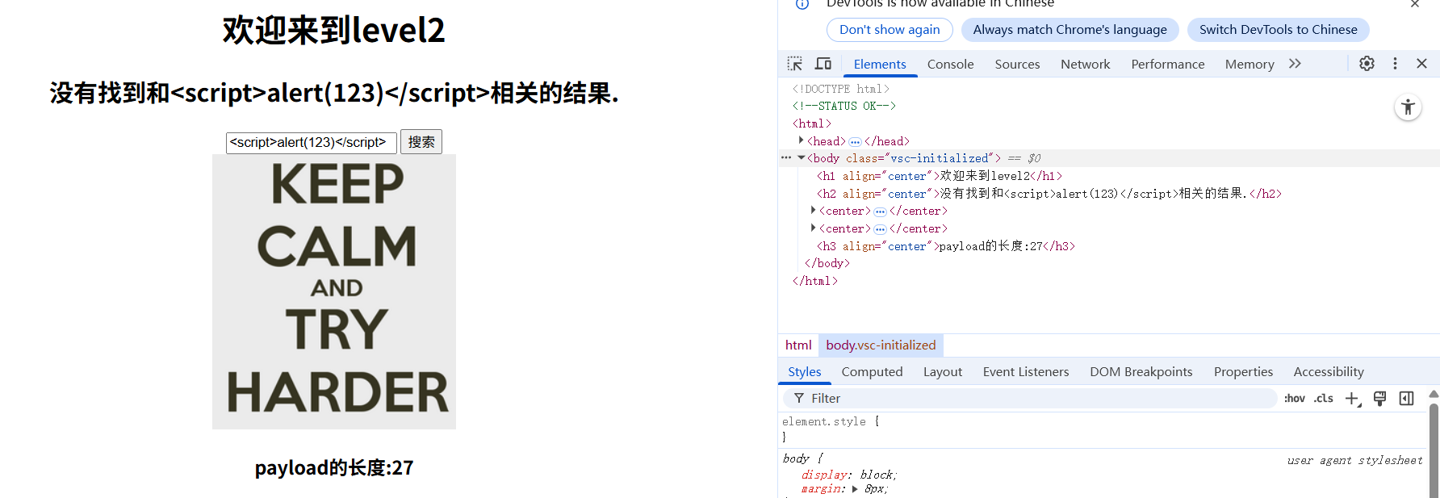
Task: Select the closing </html> tag line
Action: 814,281
